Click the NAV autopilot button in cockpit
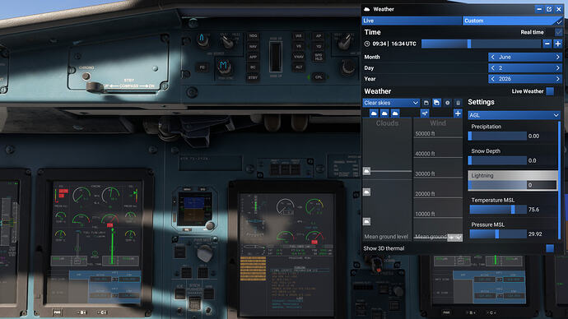This screenshot has height=319, width=568. [x=253, y=46]
